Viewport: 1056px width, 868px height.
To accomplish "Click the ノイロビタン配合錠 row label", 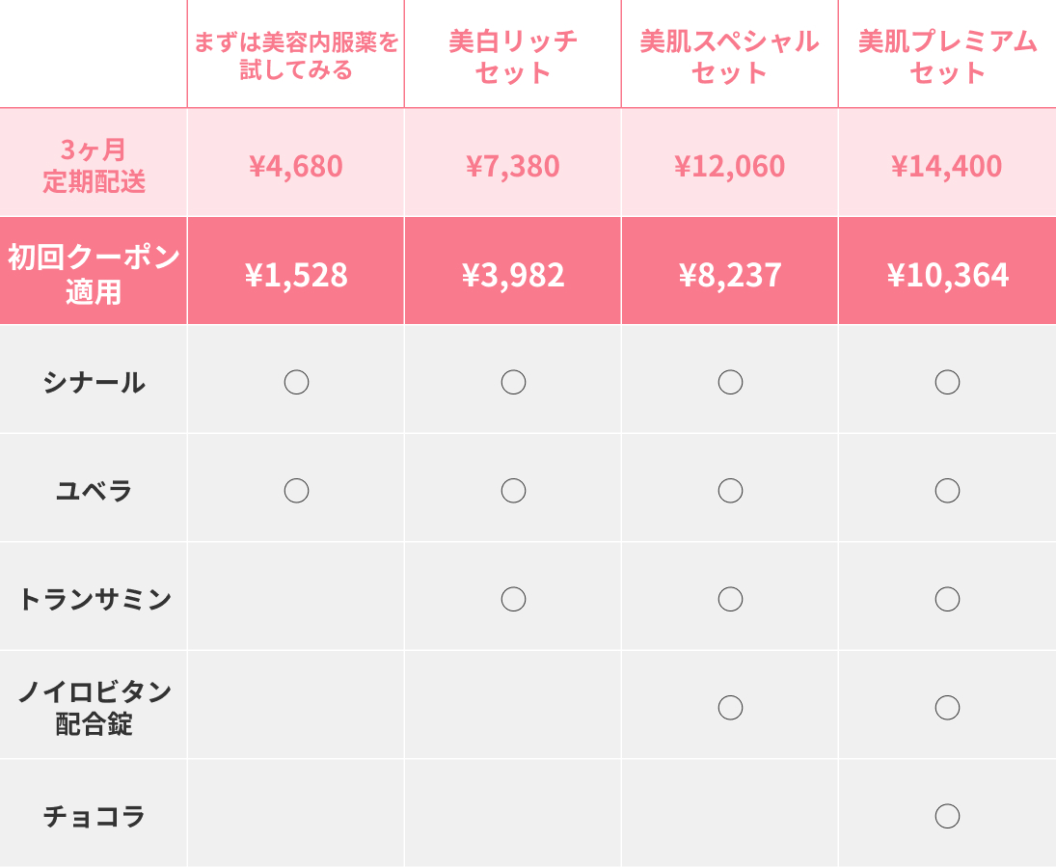I will [94, 707].
